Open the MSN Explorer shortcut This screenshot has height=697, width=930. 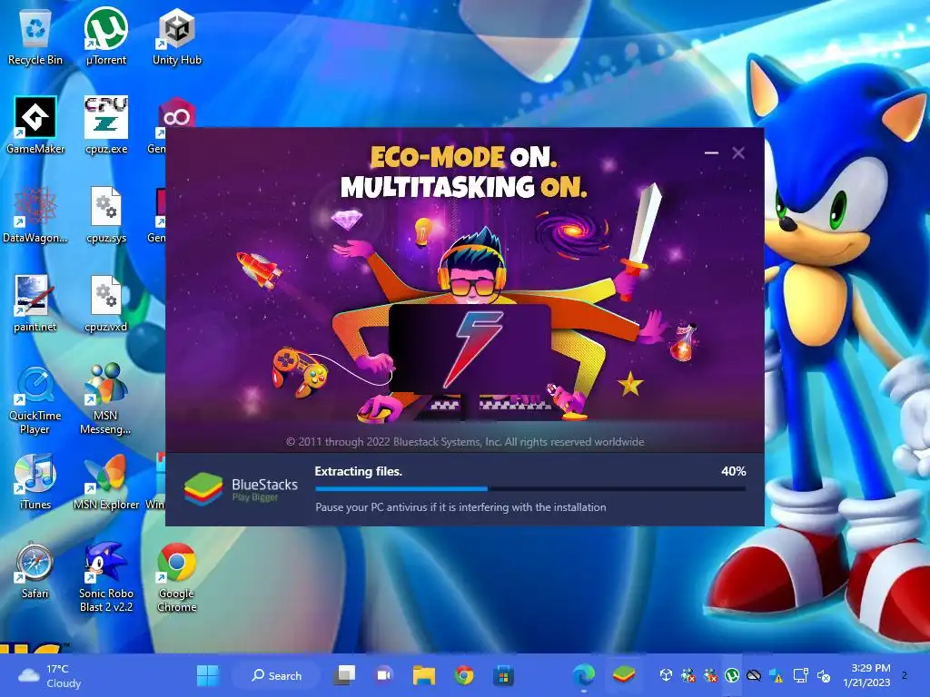pyautogui.click(x=106, y=481)
